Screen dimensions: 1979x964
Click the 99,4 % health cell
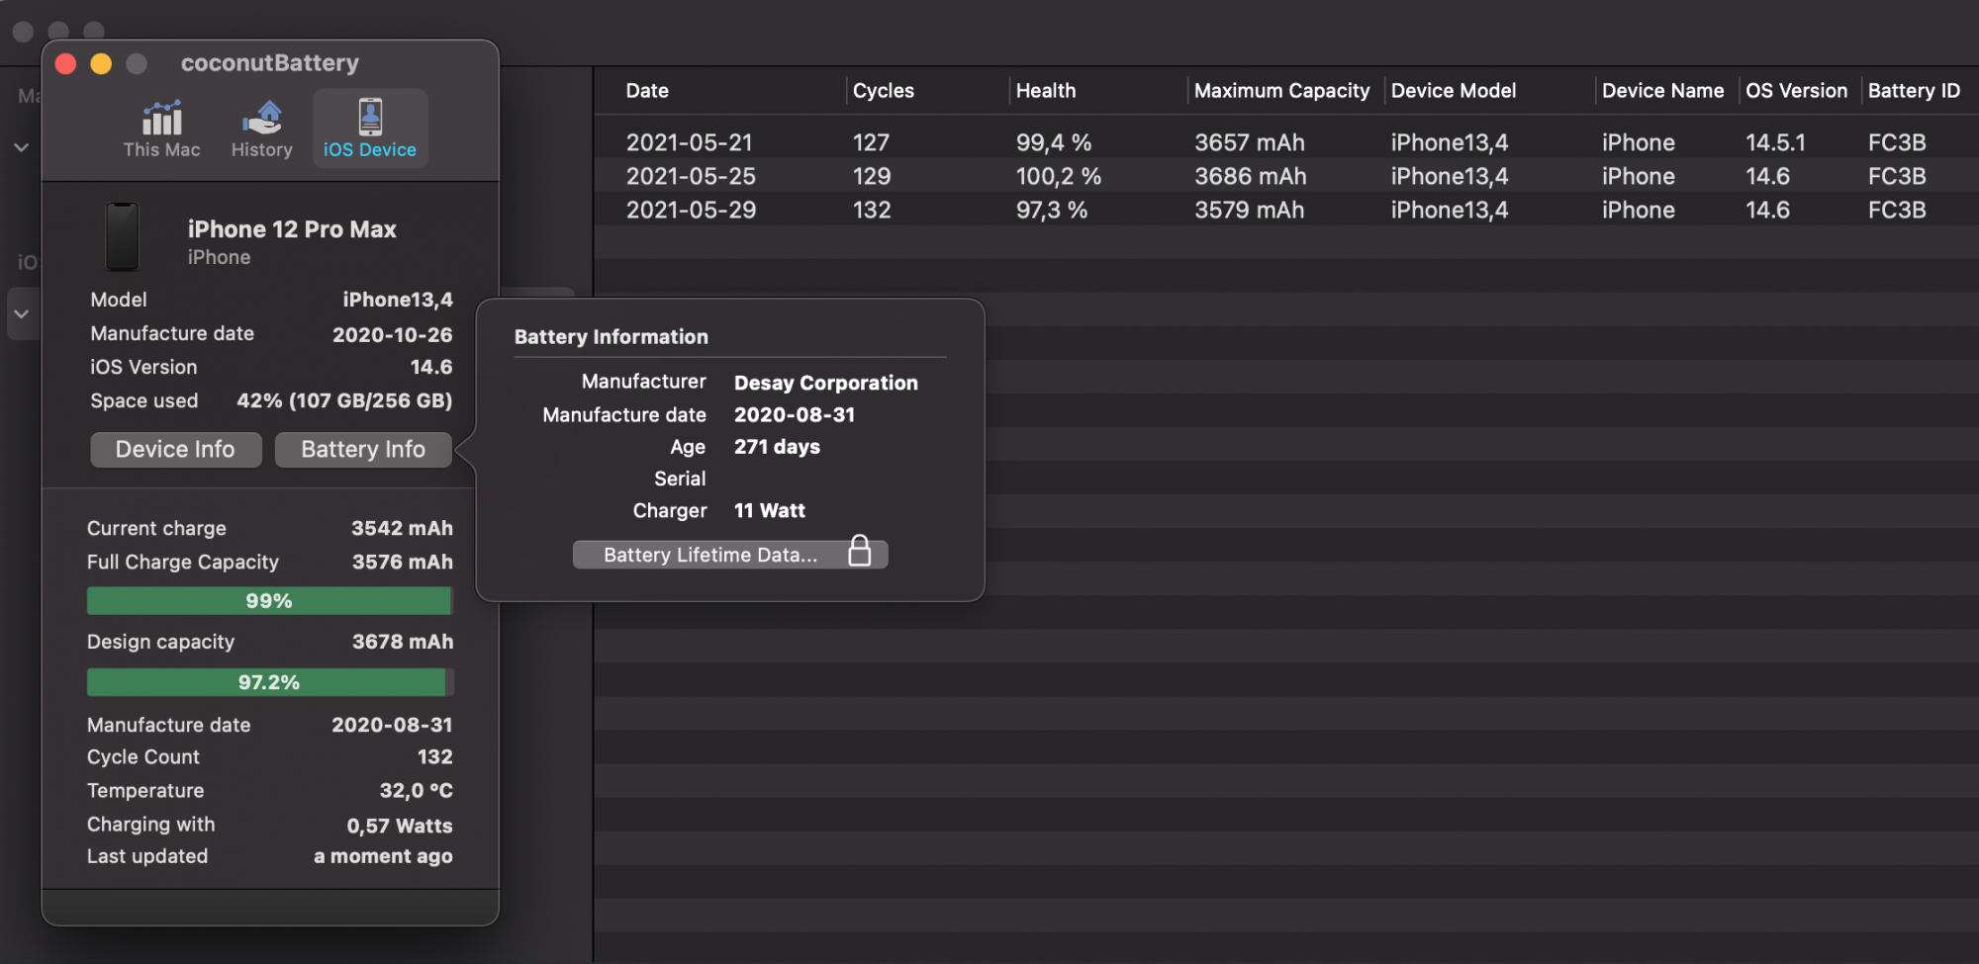[1054, 142]
